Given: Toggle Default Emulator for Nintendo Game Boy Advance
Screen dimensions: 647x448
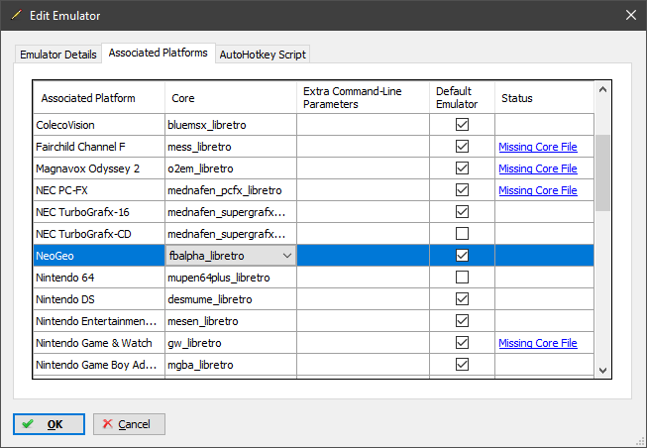Looking at the screenshot, I should 462,365.
